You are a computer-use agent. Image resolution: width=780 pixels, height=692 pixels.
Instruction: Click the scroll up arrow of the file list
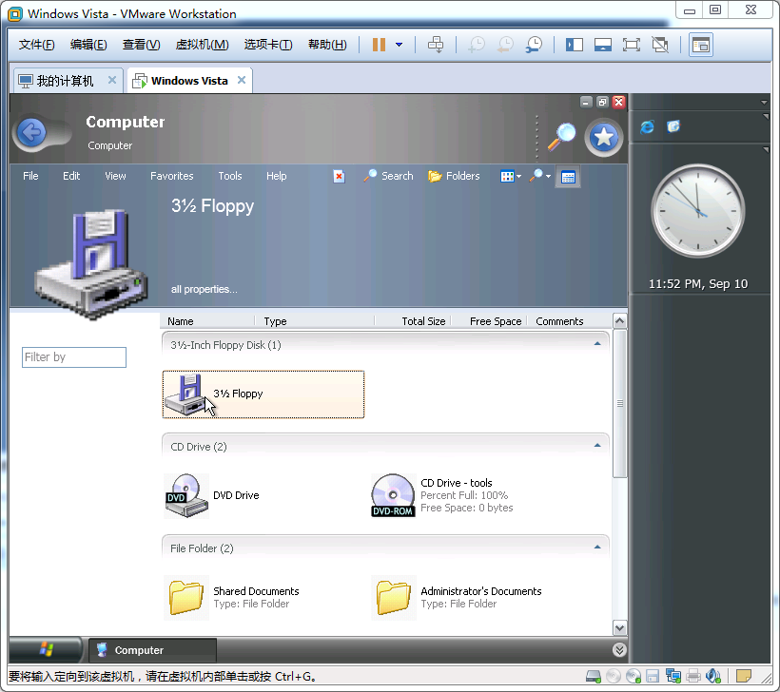click(619, 321)
